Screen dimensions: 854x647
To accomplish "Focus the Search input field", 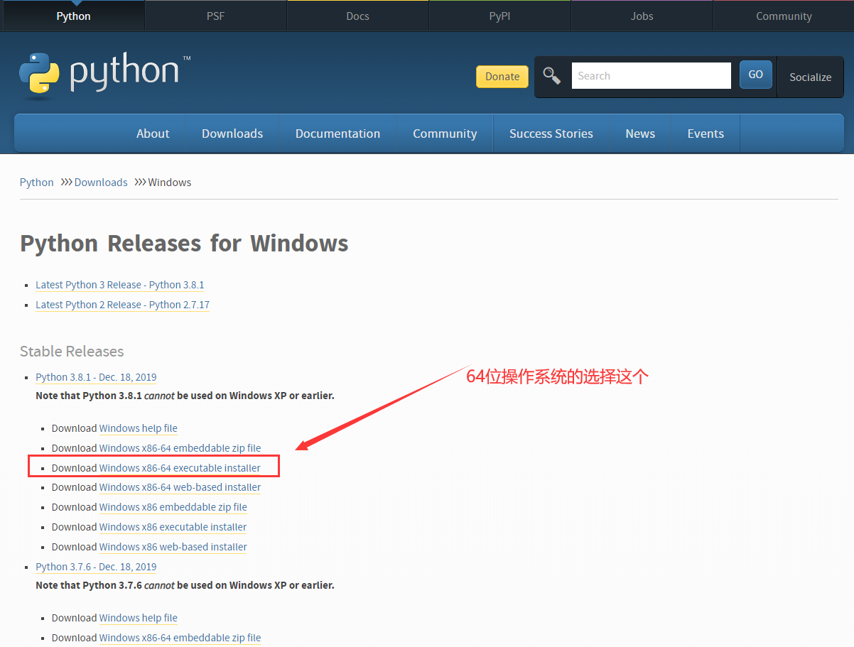I will point(651,76).
